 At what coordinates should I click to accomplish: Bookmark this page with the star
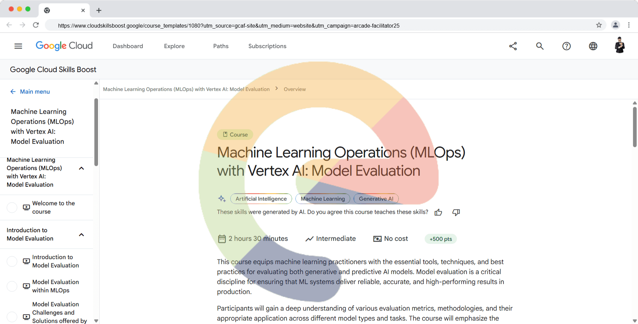599,25
